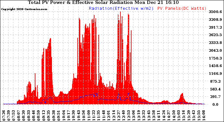Click the 15:03 time label

coord(179,115)
